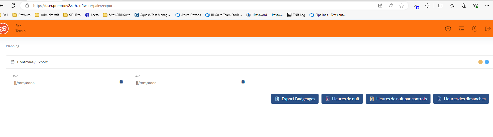Open split screen view icon
Viewport: 493px width, 137px height.
click(440, 6)
